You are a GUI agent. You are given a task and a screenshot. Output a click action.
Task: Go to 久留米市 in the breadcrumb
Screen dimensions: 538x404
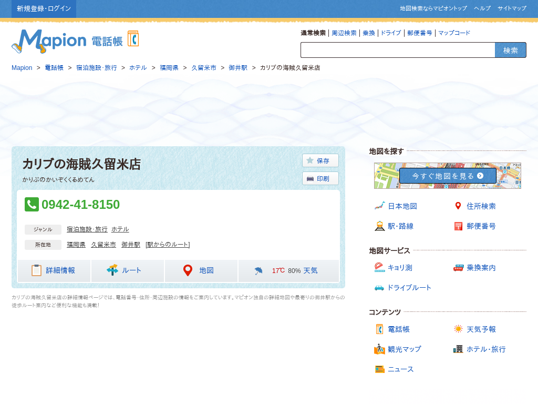point(204,68)
